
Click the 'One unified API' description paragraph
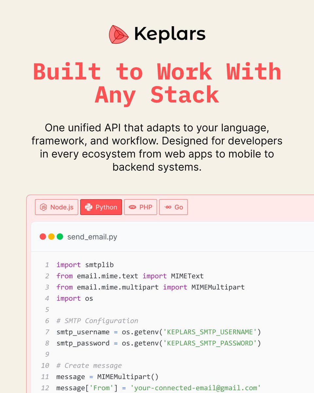[x=157, y=147]
